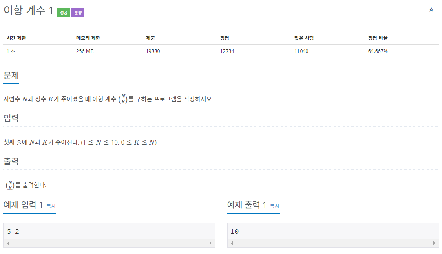Click the 출력 section heading

(x=11, y=162)
